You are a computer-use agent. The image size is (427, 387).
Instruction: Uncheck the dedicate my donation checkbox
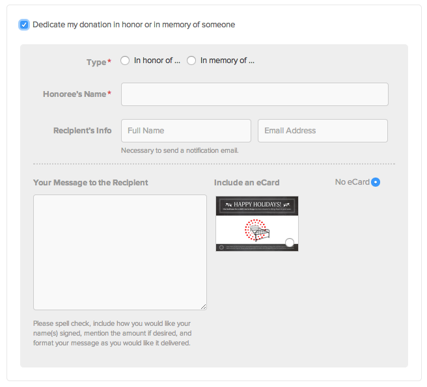pyautogui.click(x=24, y=25)
